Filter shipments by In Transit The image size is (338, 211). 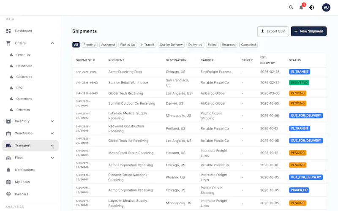[147, 45]
